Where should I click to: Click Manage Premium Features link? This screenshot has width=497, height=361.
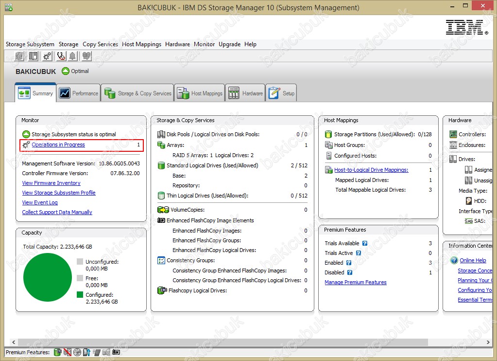[356, 282]
